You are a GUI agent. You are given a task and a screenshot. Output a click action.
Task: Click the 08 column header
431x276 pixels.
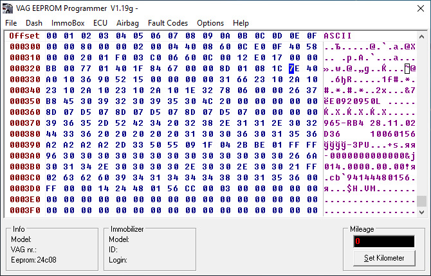190,36
